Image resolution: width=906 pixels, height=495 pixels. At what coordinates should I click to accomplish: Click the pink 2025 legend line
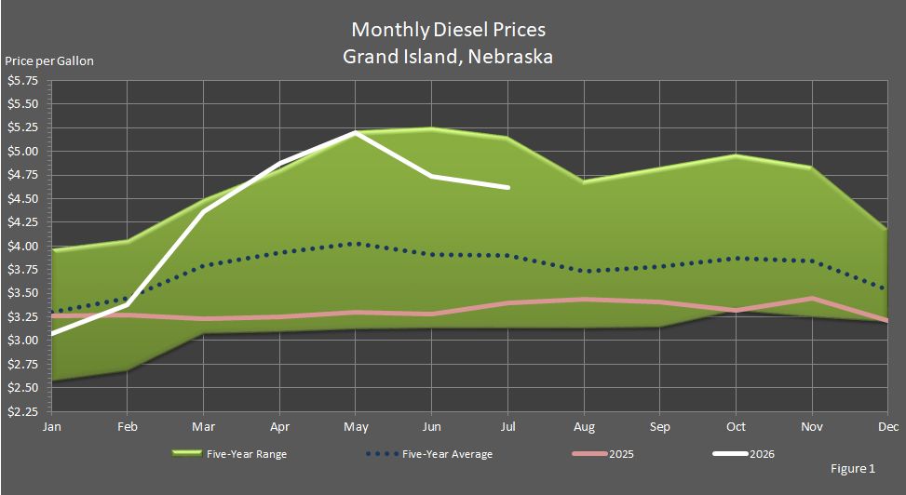(590, 454)
